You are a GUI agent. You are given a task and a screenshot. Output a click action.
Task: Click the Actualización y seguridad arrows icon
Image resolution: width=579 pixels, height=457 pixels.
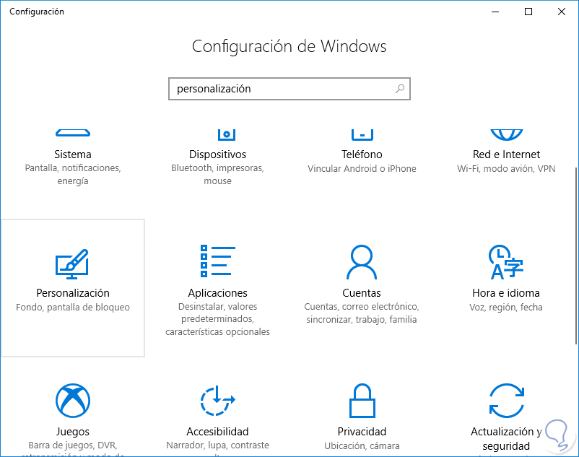(506, 400)
